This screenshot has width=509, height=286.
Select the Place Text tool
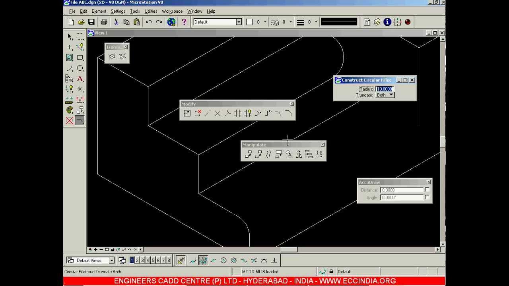pyautogui.click(x=80, y=79)
